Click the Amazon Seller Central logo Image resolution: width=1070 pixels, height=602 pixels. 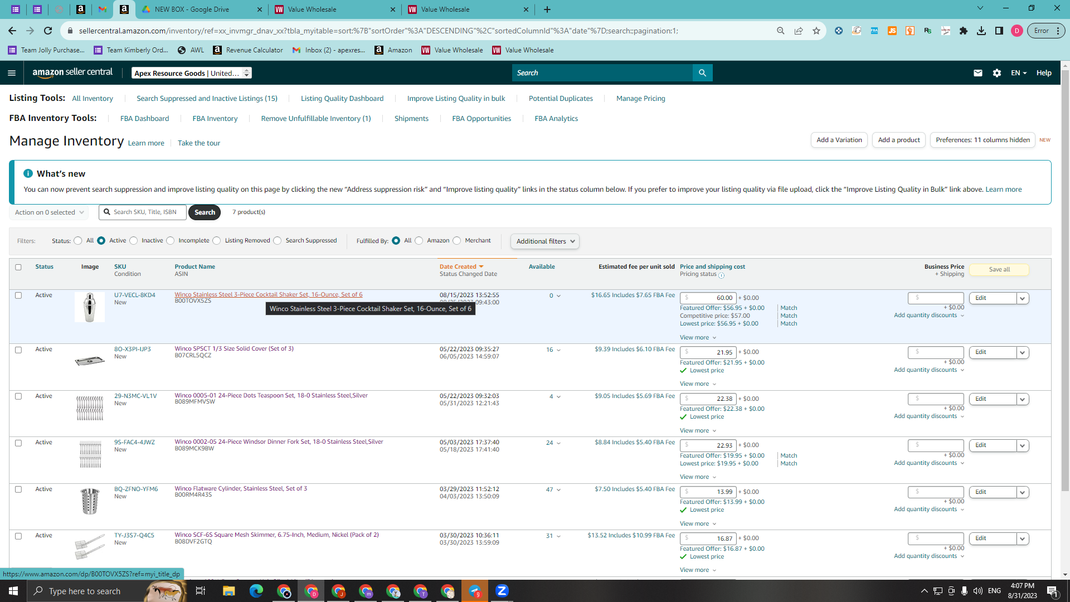click(x=72, y=72)
